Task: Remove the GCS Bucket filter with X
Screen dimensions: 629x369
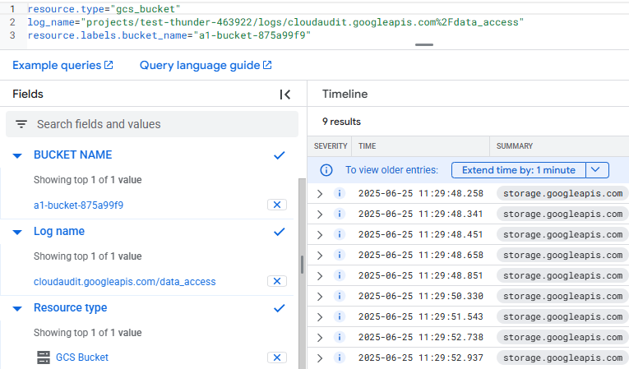Action: [277, 357]
